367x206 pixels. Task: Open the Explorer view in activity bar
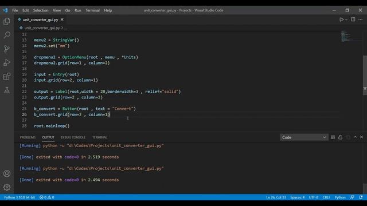click(x=7, y=22)
